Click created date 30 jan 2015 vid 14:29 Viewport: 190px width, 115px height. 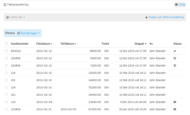click(x=133, y=109)
